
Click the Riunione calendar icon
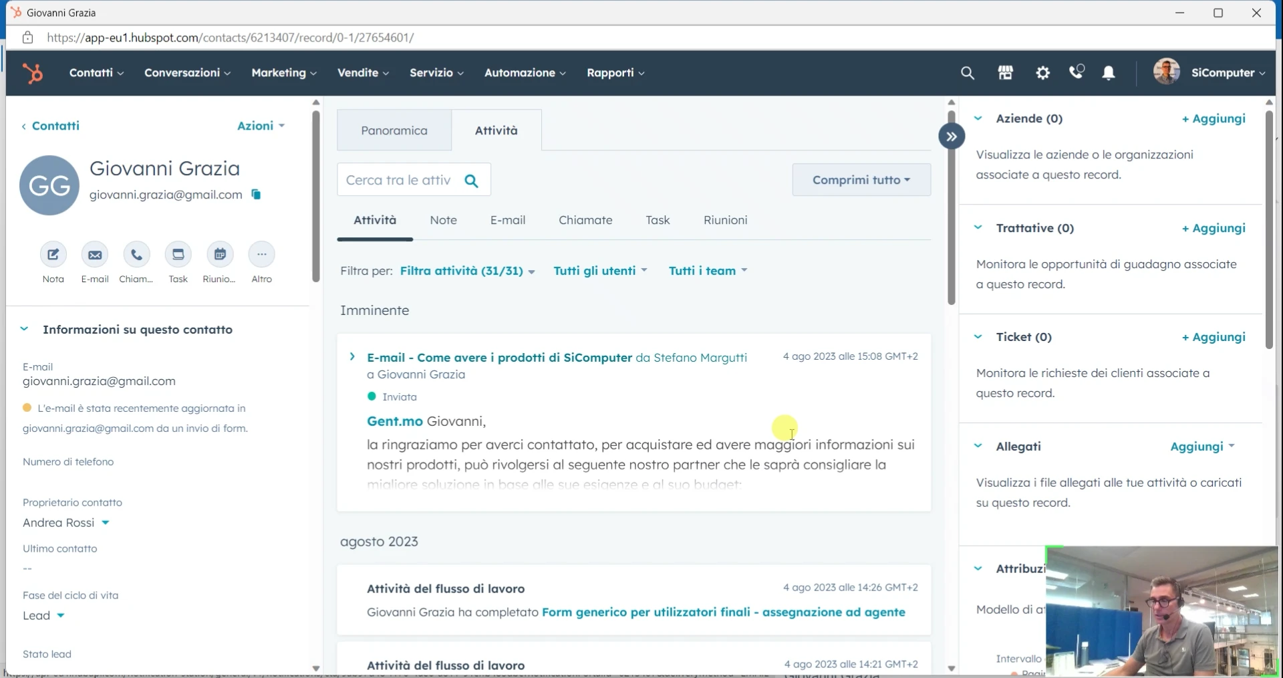(220, 255)
